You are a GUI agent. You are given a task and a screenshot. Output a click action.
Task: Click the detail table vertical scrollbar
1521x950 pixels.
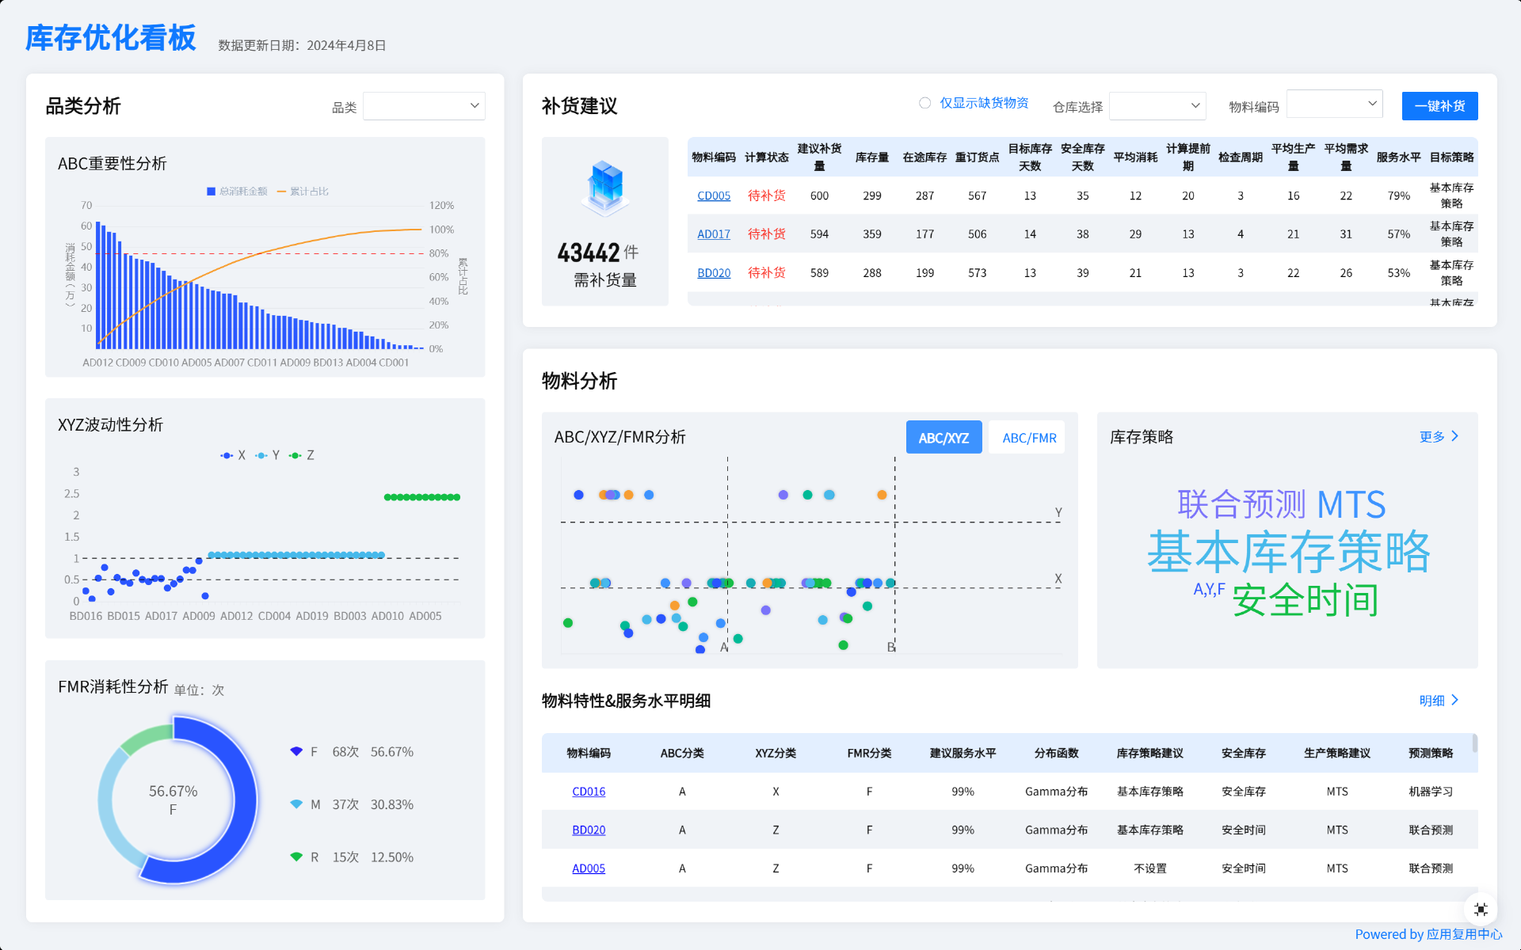point(1474,744)
